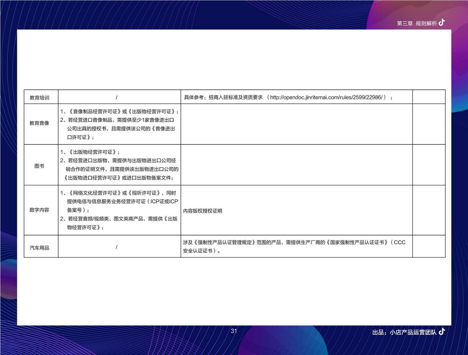Select the 图书 category cell
The width and height of the screenshot is (468, 355).
[x=39, y=166]
